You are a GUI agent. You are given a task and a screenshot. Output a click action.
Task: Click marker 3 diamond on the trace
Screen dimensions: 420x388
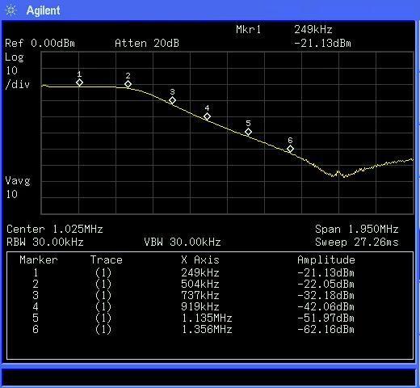(x=172, y=100)
